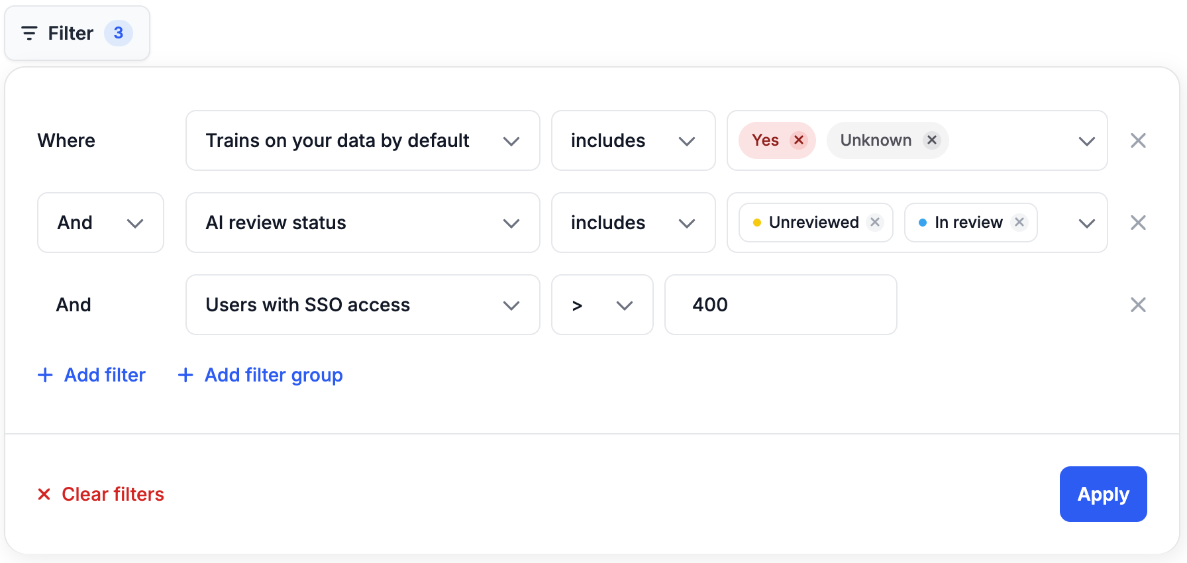Expand the Yes/Unknown values dropdown

(x=1086, y=140)
